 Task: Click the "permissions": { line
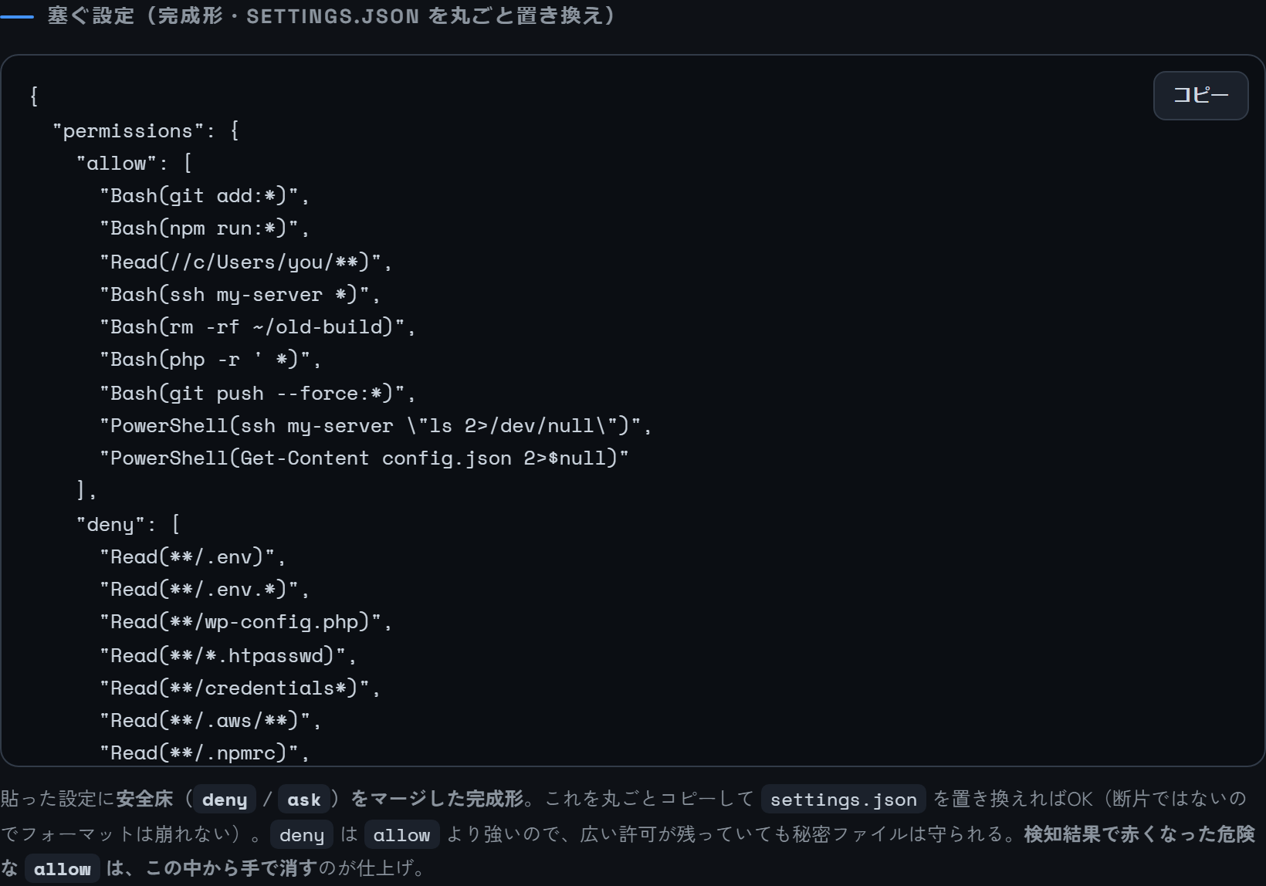[x=146, y=130]
